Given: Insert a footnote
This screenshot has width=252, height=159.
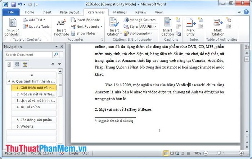Looking at the screenshot, I should [x=62, y=27].
